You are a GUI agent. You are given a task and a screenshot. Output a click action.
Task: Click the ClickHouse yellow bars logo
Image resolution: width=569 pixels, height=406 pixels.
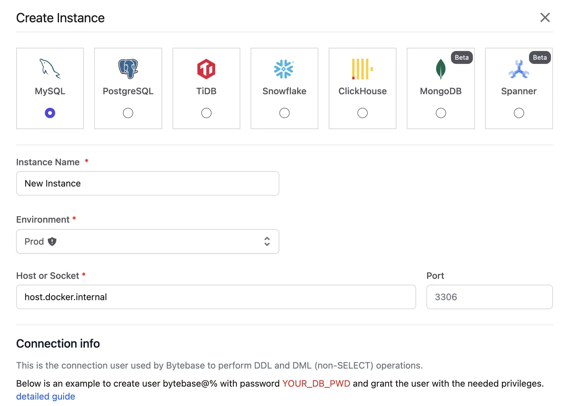click(362, 69)
